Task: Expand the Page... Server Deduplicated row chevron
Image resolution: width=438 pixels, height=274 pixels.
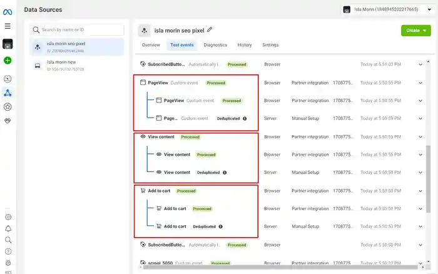Action: pos(420,119)
